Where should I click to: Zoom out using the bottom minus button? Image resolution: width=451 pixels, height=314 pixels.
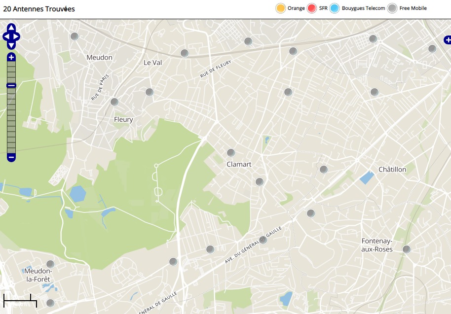pos(11,158)
